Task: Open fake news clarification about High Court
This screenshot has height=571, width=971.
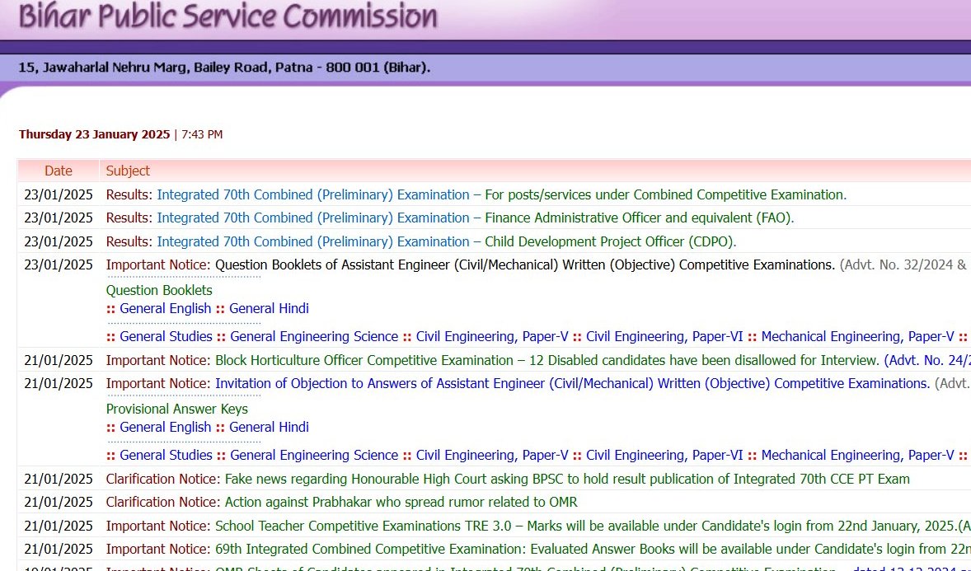Action: pyautogui.click(x=567, y=479)
